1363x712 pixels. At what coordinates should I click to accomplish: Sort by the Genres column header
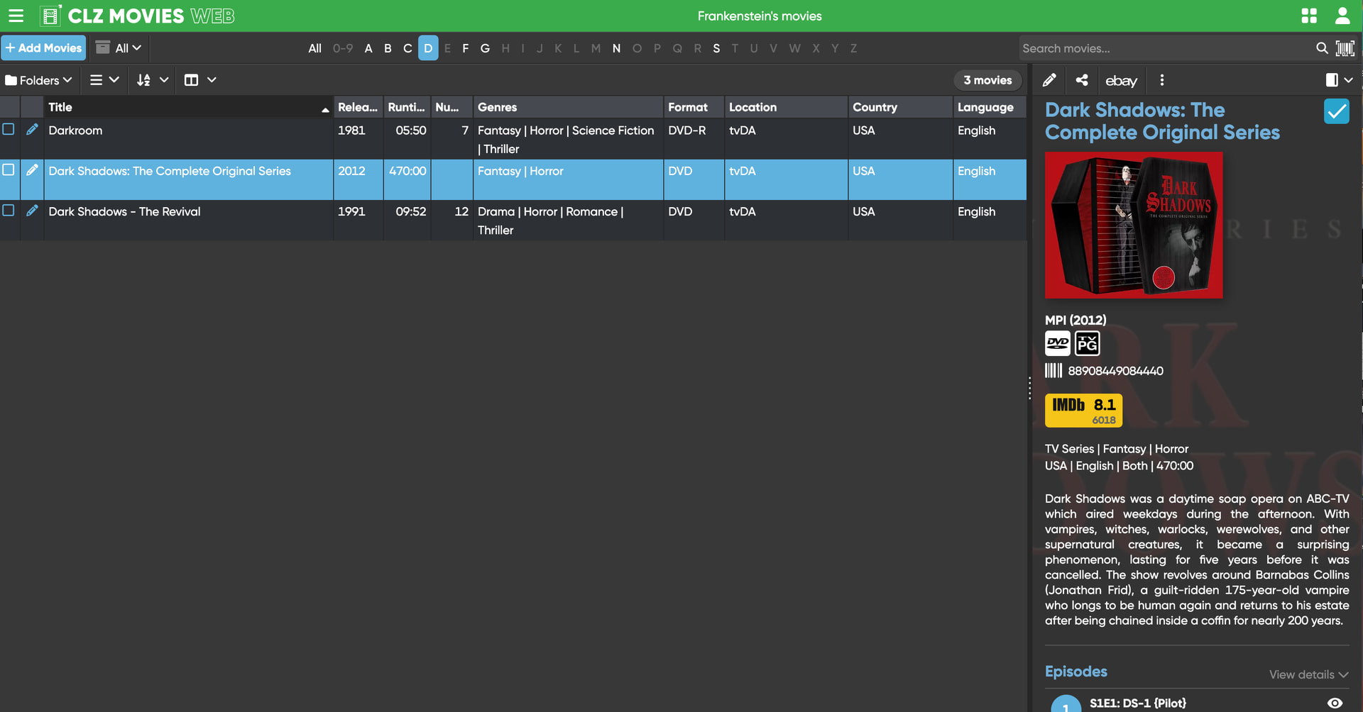pos(568,107)
